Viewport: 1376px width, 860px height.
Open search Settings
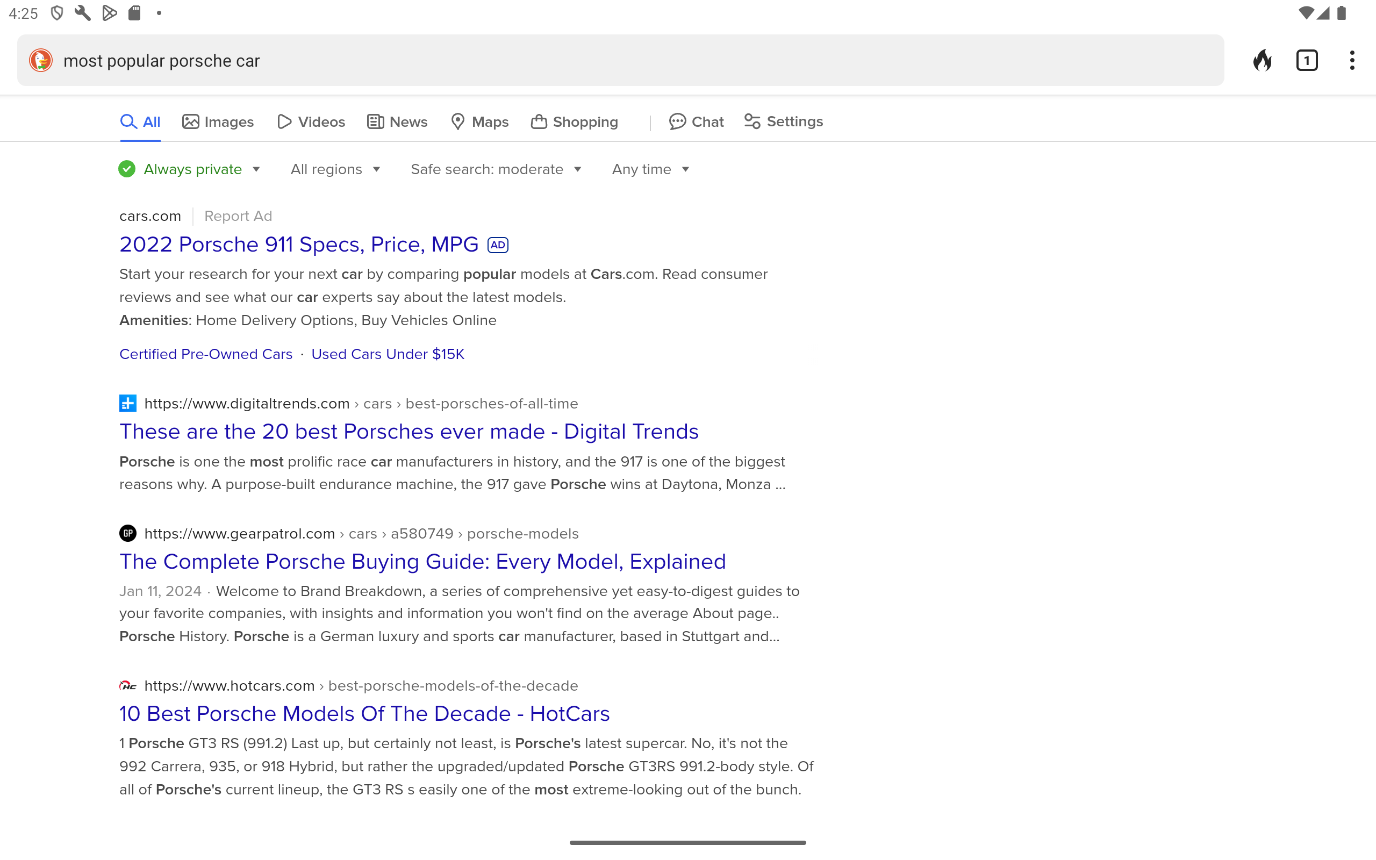[x=784, y=121]
